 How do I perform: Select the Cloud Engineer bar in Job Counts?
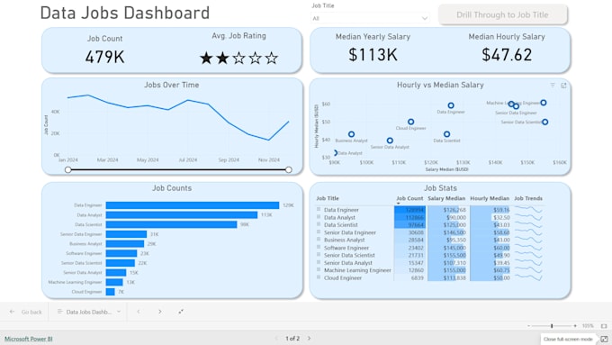click(110, 292)
